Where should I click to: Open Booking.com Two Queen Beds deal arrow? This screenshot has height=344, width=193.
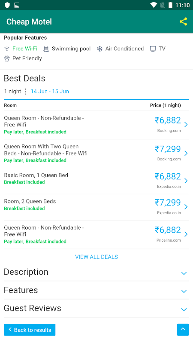tap(186, 153)
